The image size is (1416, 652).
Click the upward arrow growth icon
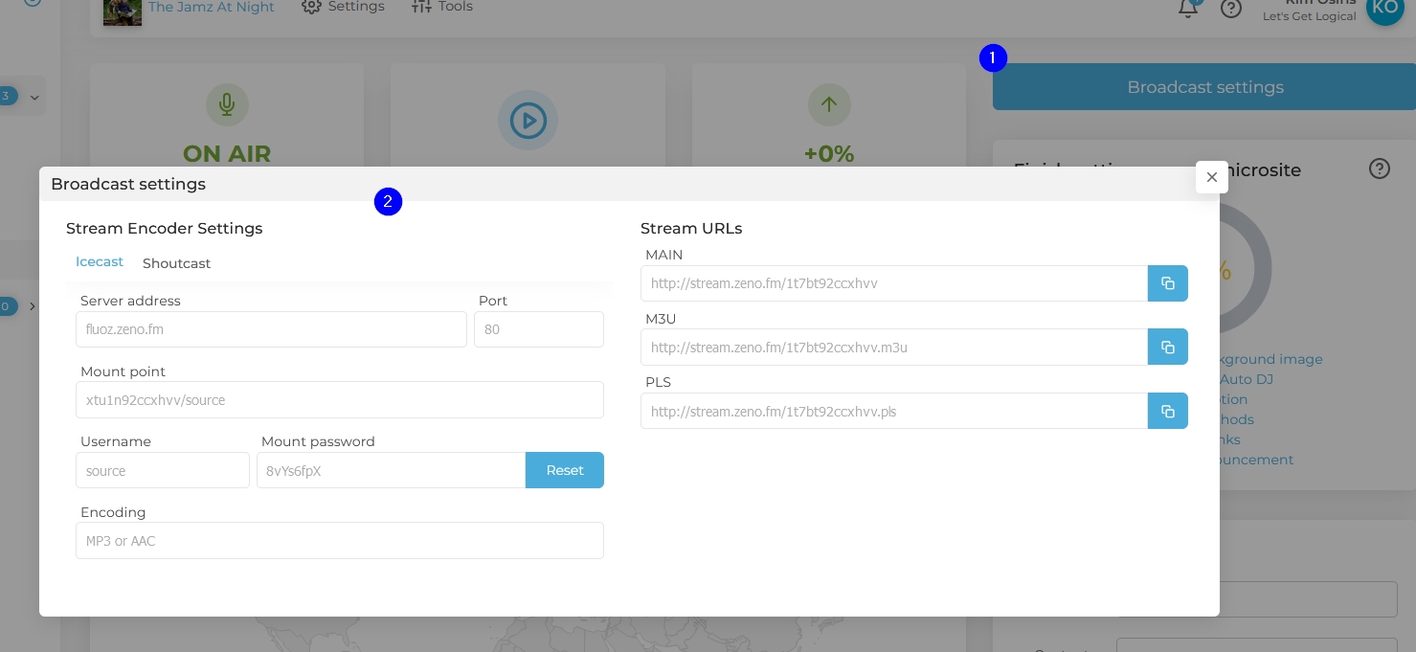point(829,104)
